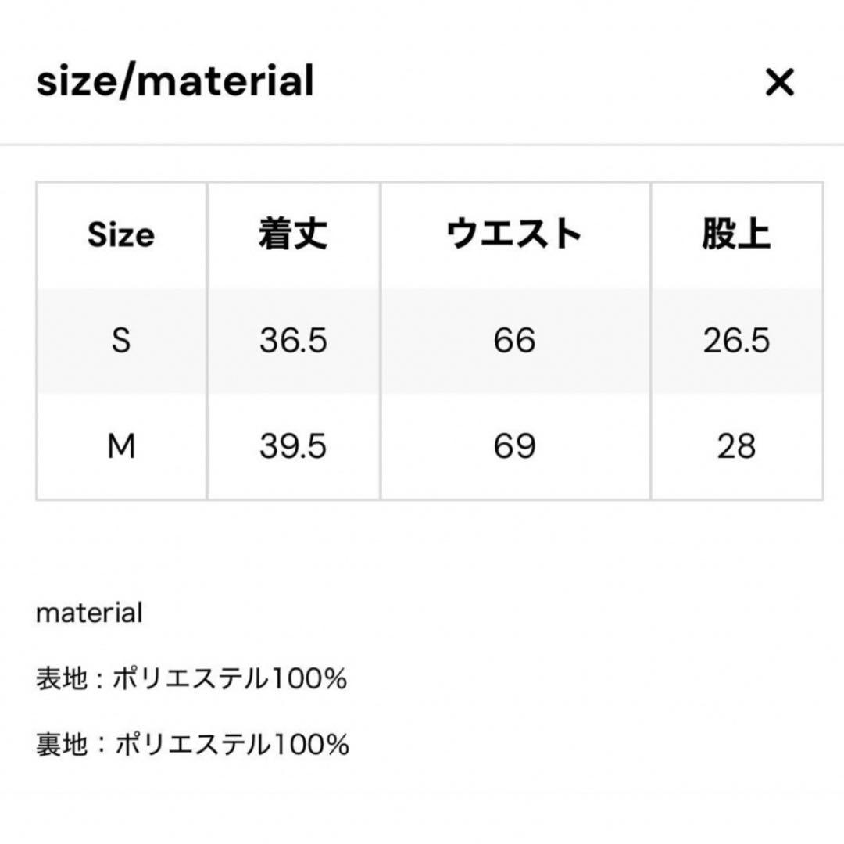
Task: Click the ウエスト column header
Action: [513, 232]
